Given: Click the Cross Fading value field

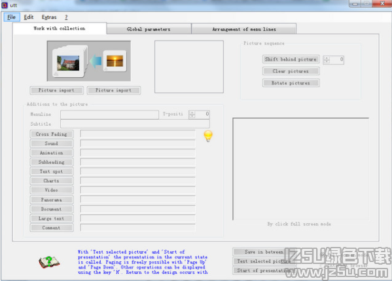Looking at the screenshot, I should [137, 134].
